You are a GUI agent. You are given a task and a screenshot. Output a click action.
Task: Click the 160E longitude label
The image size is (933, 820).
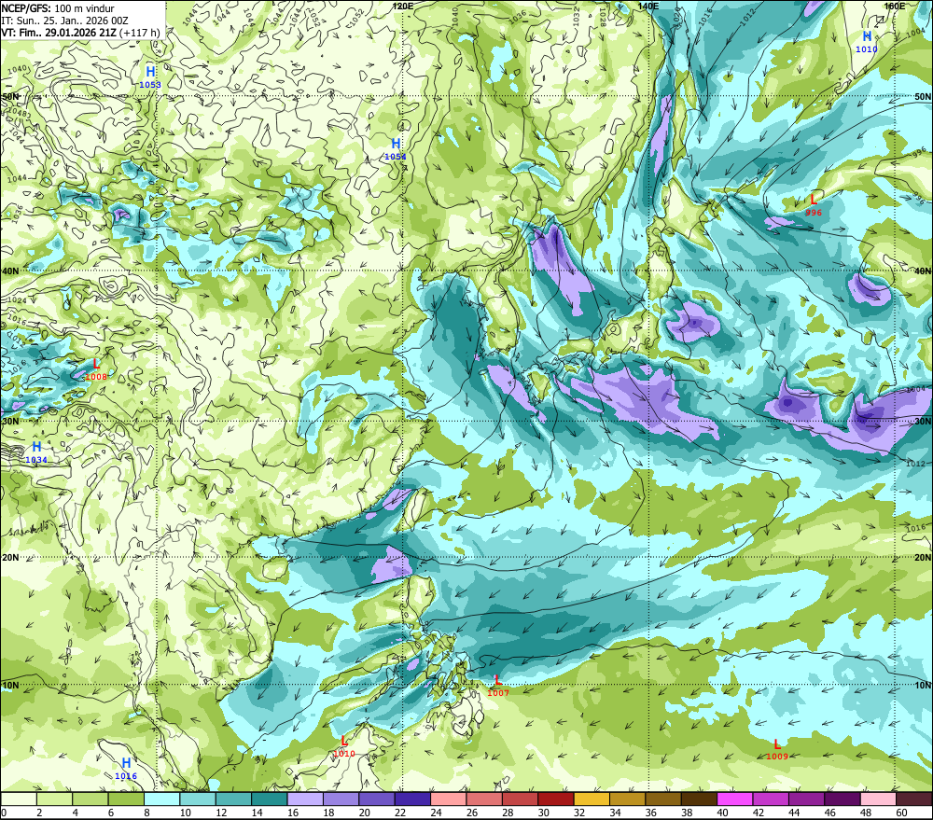(895, 6)
